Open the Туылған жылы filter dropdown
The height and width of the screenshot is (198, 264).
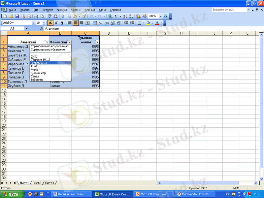coord(97,42)
